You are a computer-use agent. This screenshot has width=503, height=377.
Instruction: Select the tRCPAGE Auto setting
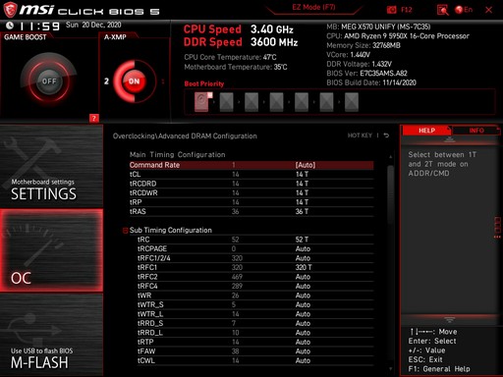pos(303,248)
